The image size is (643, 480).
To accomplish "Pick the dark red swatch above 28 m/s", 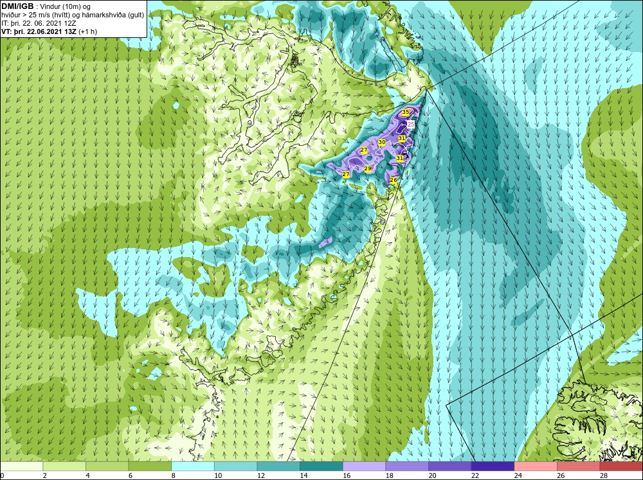I will 621,467.
